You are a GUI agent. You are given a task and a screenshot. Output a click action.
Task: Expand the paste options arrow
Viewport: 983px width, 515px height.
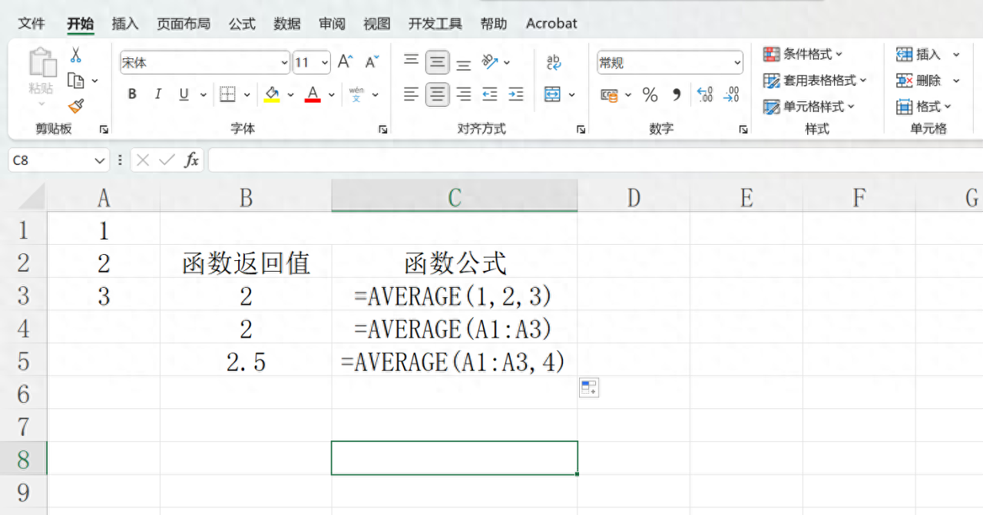(x=42, y=104)
